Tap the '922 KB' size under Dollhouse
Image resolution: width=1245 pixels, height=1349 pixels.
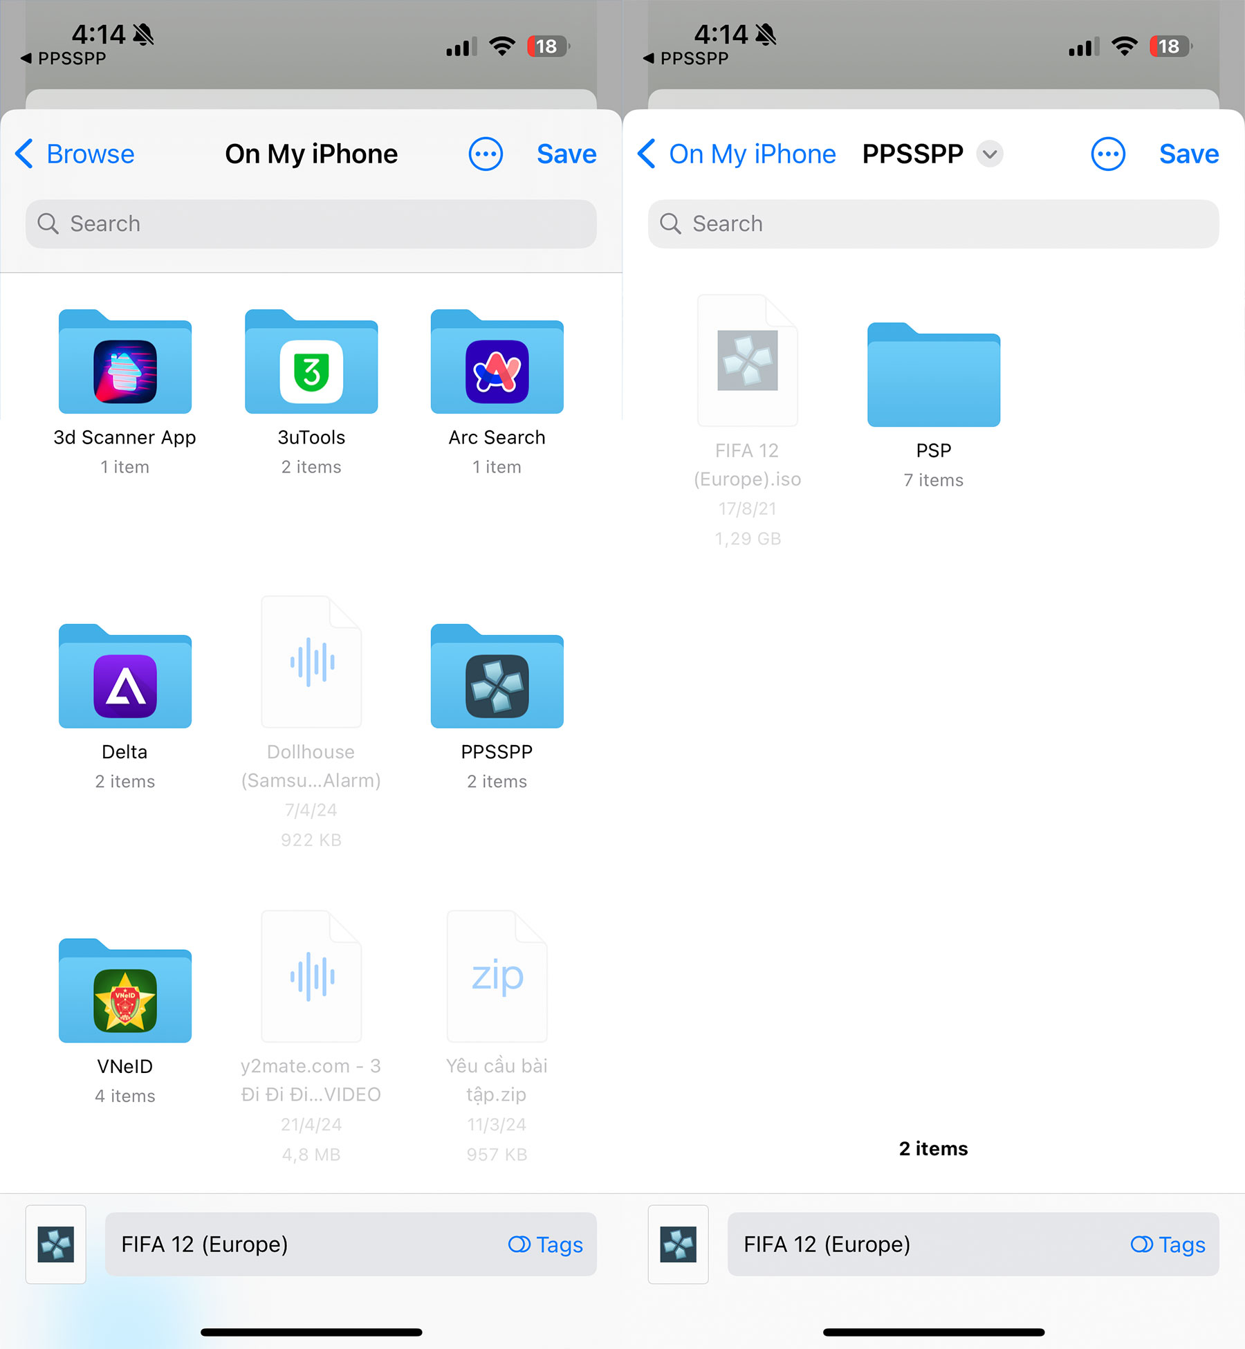pyautogui.click(x=311, y=840)
